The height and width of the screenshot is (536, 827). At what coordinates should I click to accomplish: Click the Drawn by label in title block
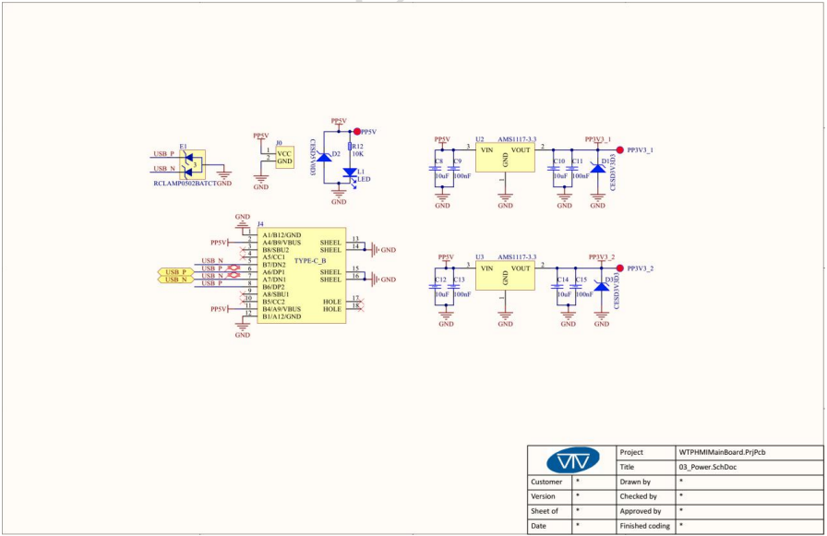635,482
